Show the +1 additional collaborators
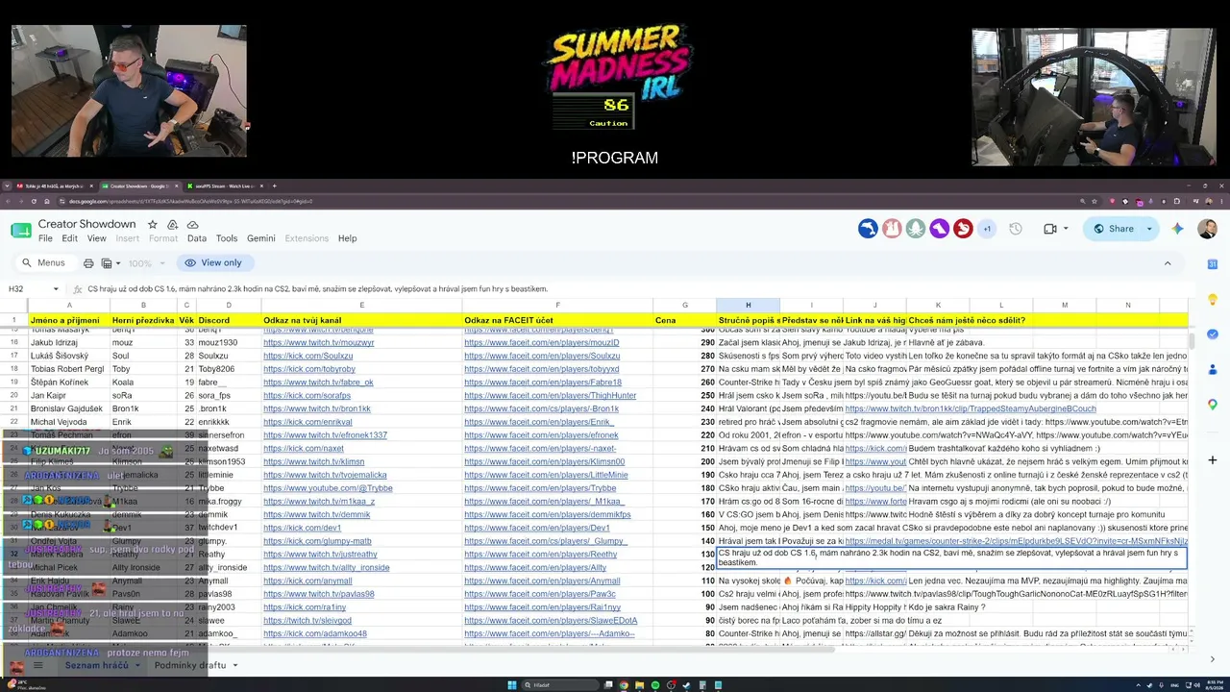The image size is (1230, 692). click(987, 229)
